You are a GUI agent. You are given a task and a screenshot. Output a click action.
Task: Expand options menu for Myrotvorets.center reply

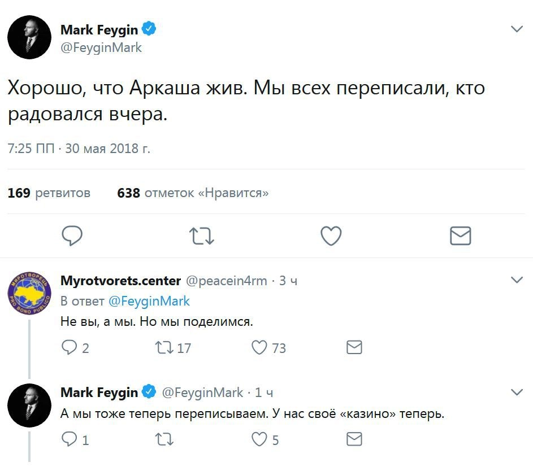pyautogui.click(x=517, y=280)
